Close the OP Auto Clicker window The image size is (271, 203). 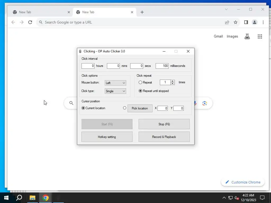pos(188,51)
